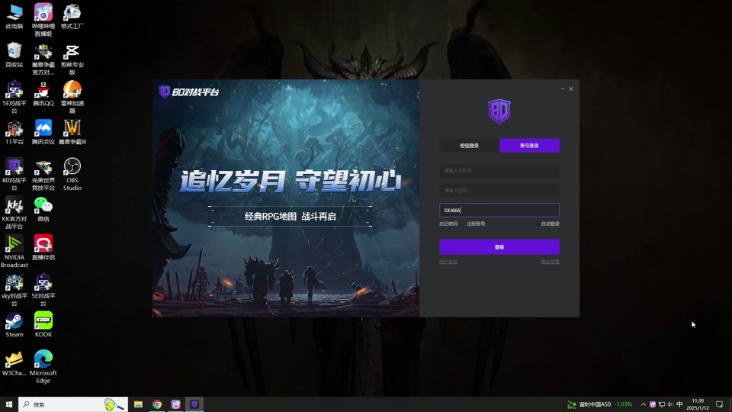This screenshot has height=412, width=732.
Task: Click the taskbar search box
Action: 73,404
